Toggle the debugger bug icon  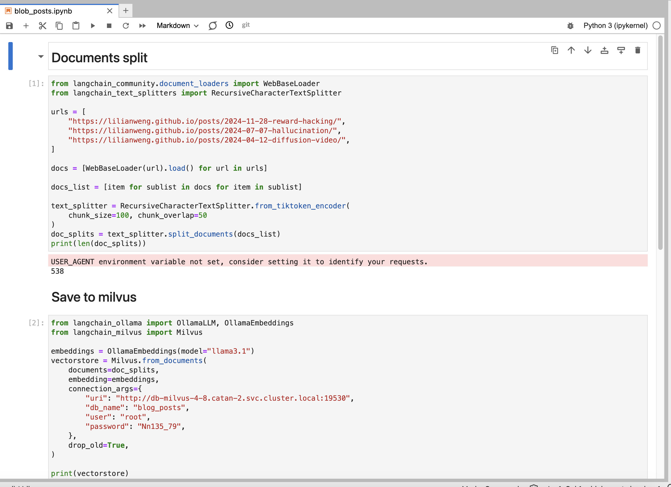click(570, 26)
